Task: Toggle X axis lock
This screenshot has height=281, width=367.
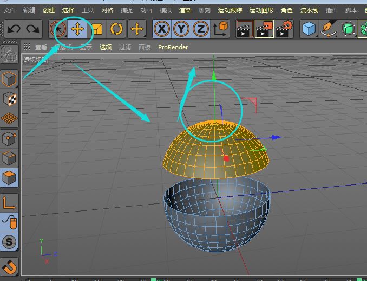Action: [x=161, y=29]
